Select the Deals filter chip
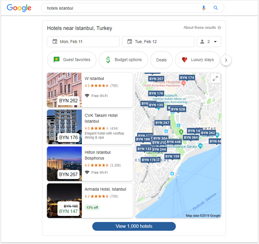The height and width of the screenshot is (244, 259). click(x=161, y=60)
